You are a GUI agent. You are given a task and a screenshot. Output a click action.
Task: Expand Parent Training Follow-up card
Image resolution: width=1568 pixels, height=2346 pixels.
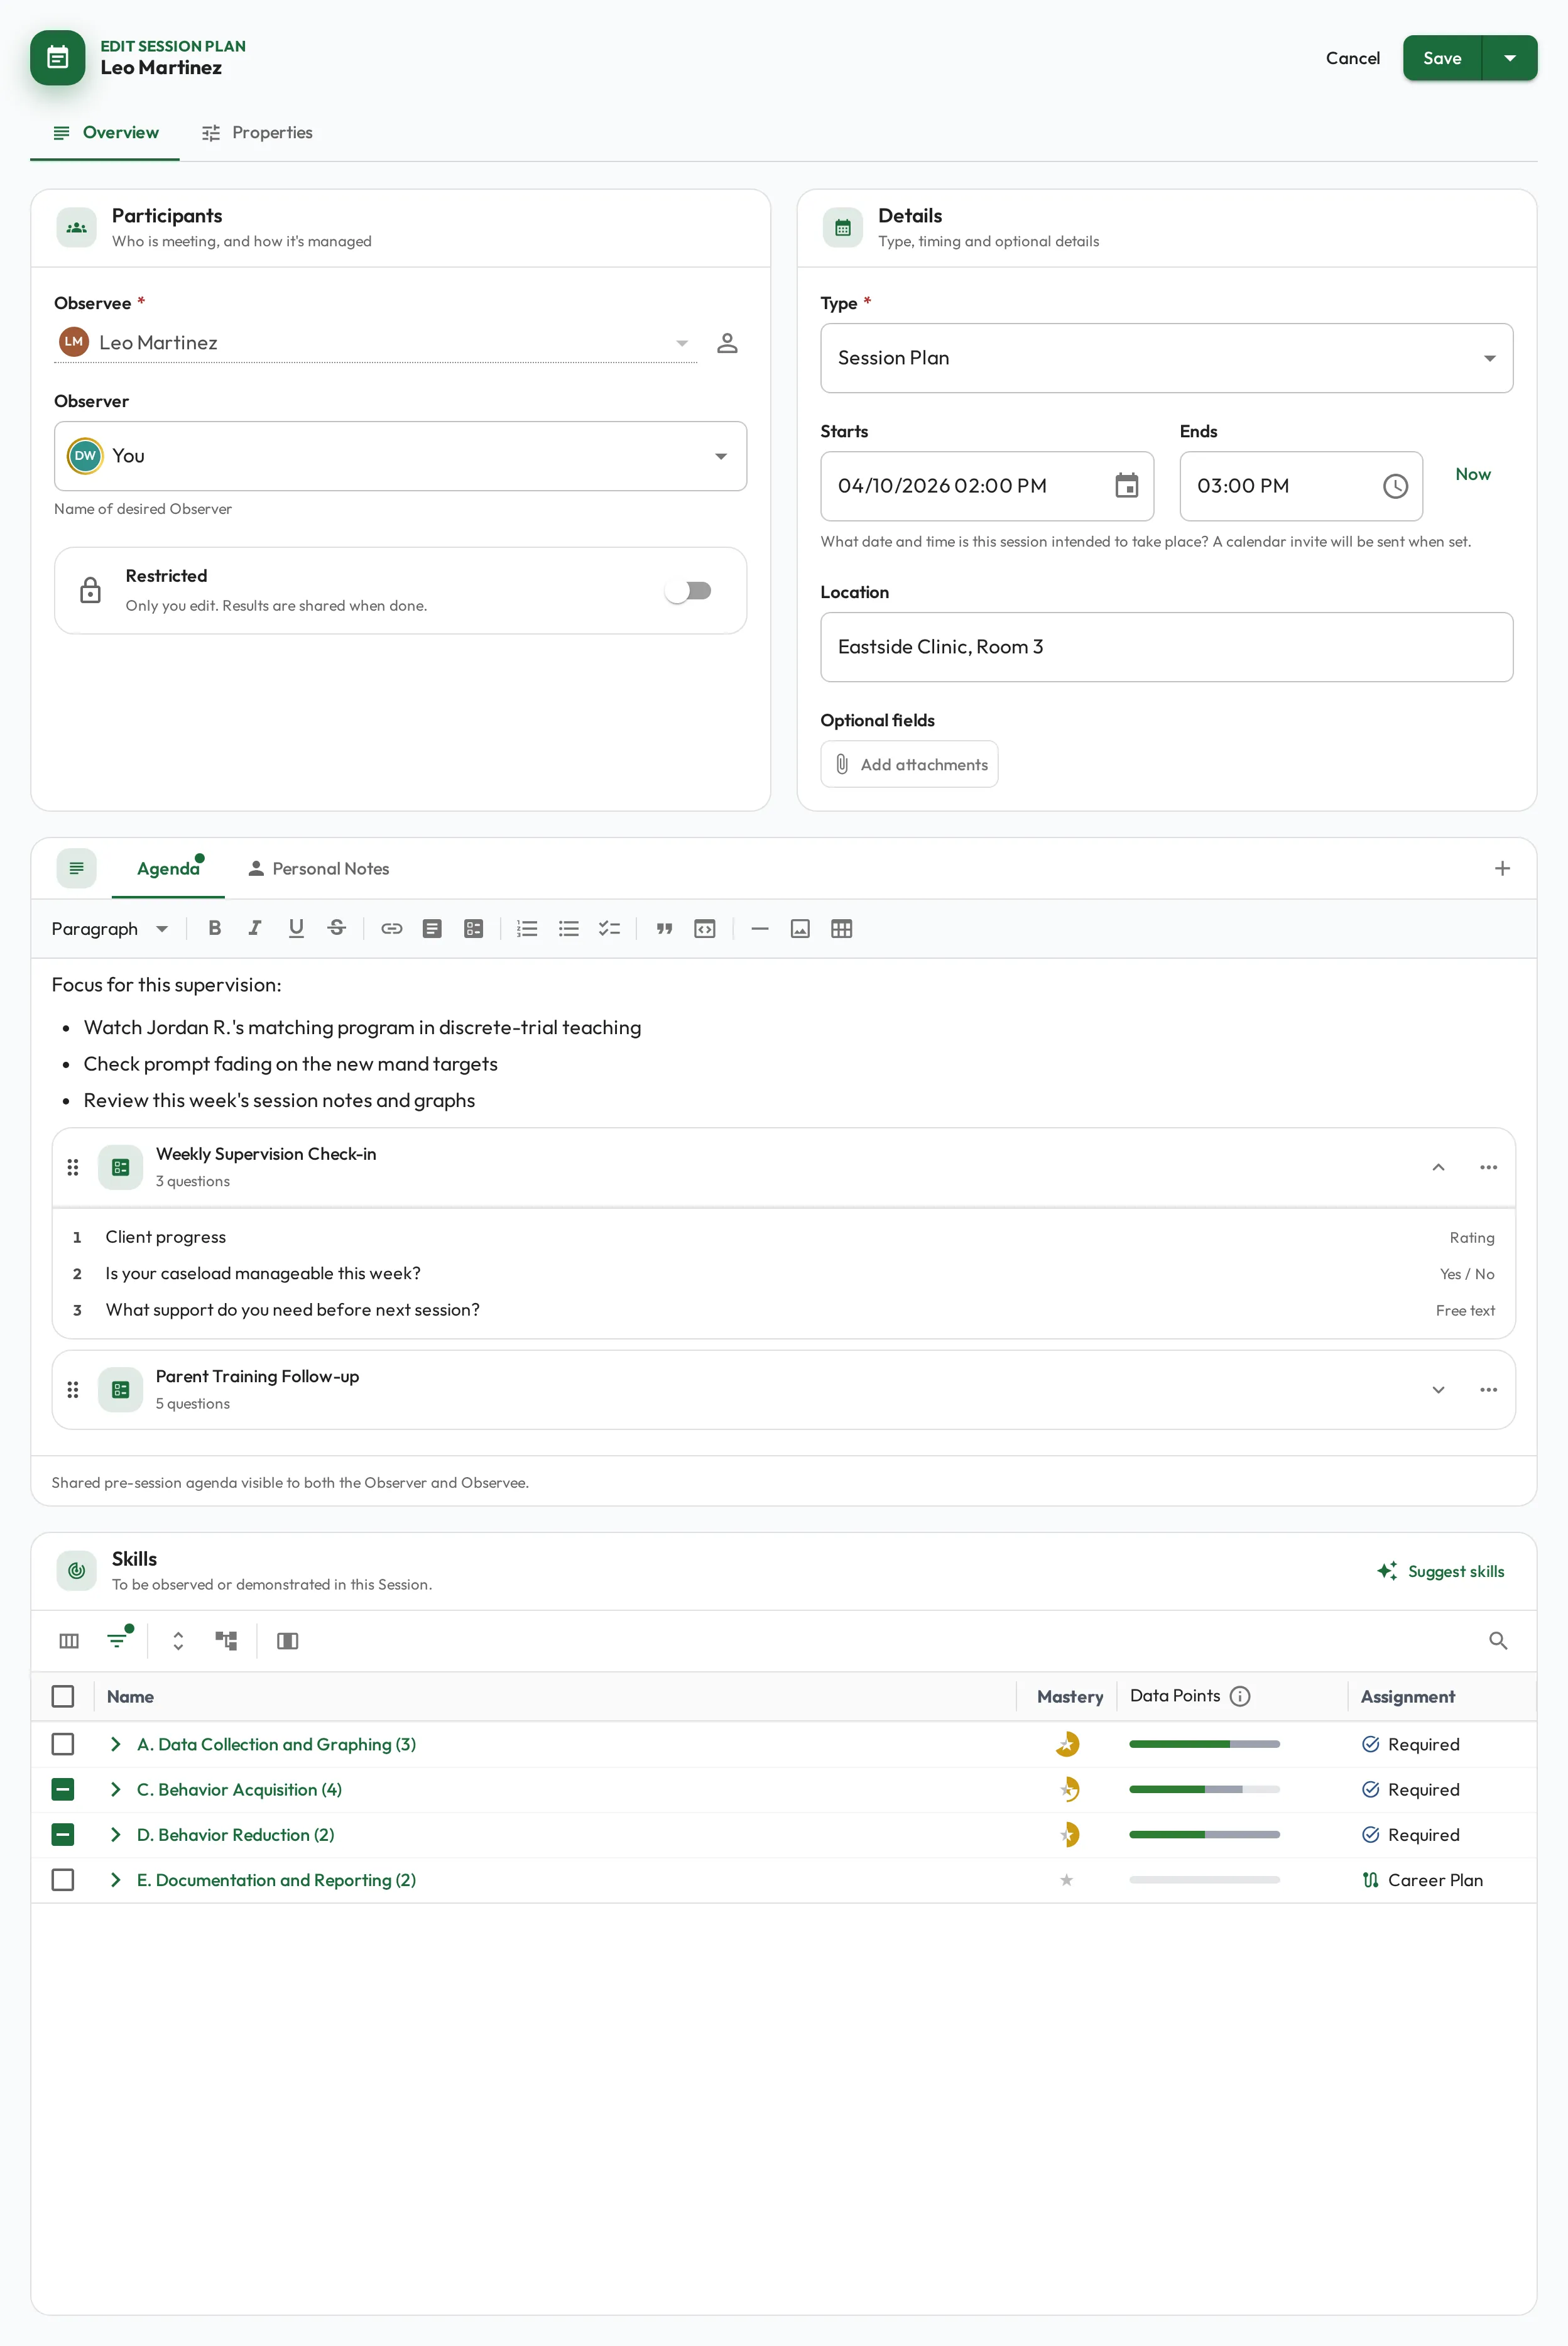[x=1438, y=1389]
